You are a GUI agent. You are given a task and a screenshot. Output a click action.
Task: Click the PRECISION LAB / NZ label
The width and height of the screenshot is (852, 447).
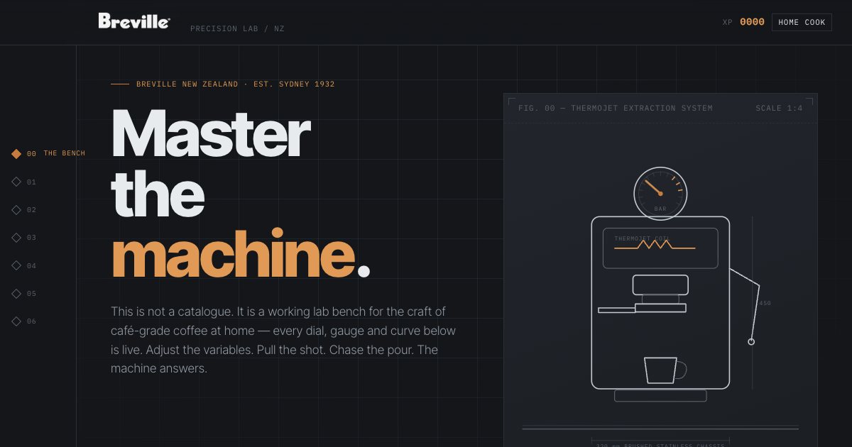click(237, 29)
